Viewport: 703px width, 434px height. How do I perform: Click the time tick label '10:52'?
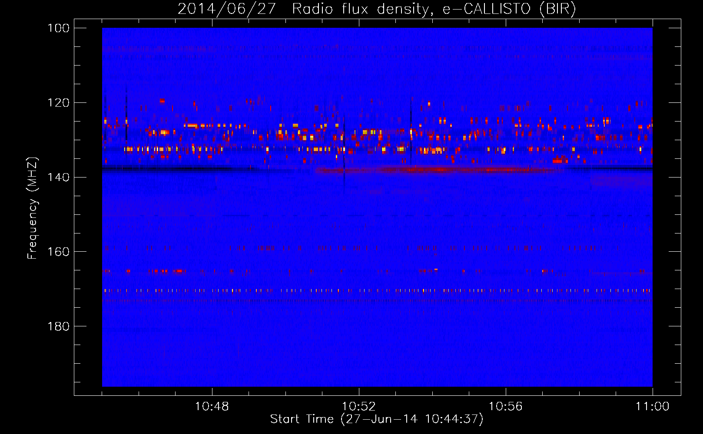click(x=359, y=407)
